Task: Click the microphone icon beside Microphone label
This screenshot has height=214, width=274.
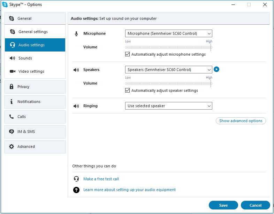Action: point(76,34)
